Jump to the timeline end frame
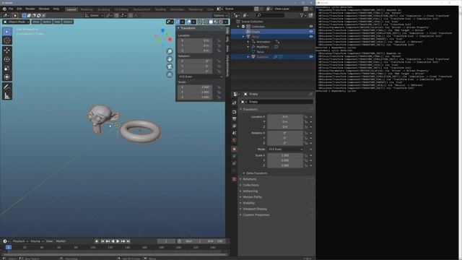 tap(128, 241)
